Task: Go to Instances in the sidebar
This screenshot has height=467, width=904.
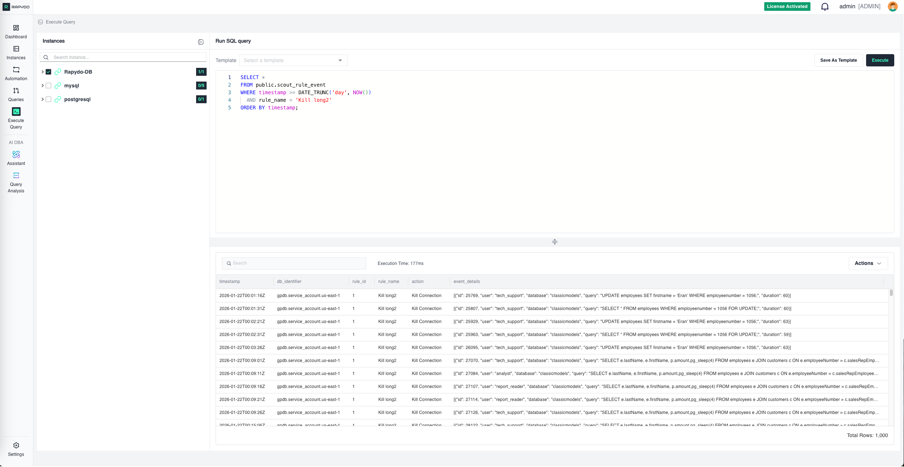Action: click(x=16, y=49)
